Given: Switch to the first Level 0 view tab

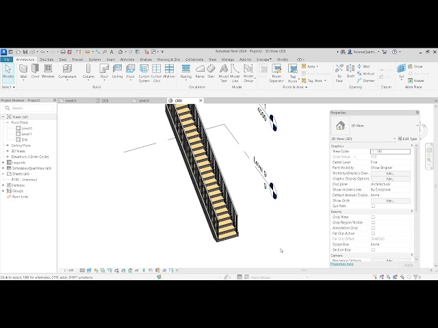Looking at the screenshot, I should pyautogui.click(x=70, y=100).
